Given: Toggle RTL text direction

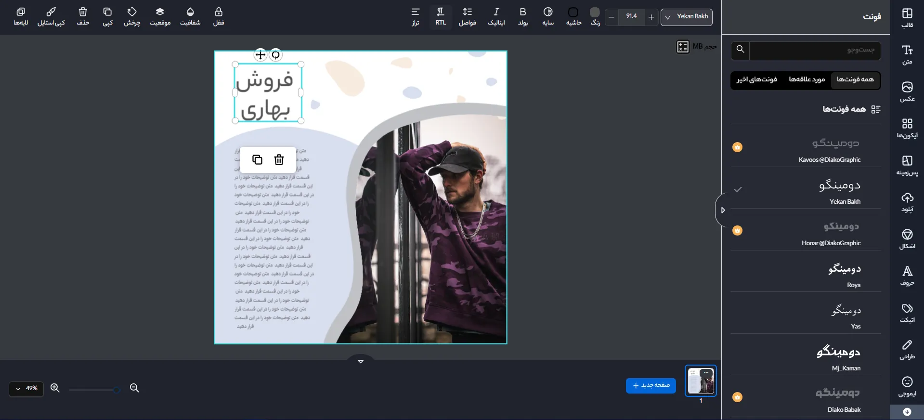Looking at the screenshot, I should (x=441, y=16).
